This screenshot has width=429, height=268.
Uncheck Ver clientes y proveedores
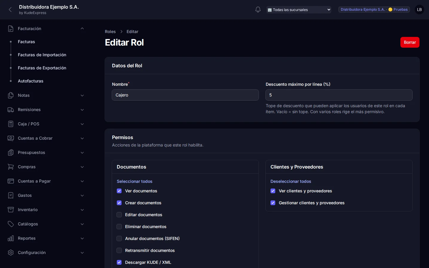coord(273,191)
